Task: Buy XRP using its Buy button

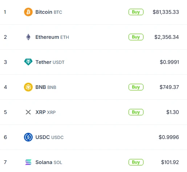Action: pos(136,112)
